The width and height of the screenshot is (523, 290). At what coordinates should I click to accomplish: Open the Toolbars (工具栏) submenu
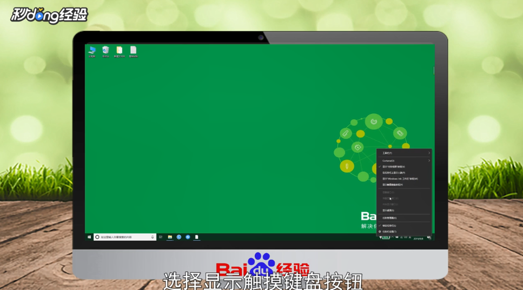[x=404, y=153]
